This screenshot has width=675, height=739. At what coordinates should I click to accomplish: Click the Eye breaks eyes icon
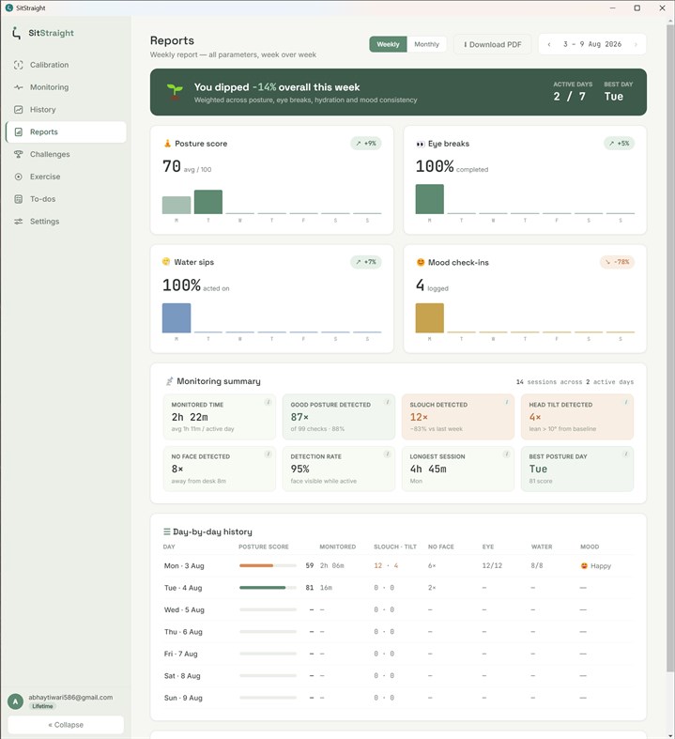[421, 144]
